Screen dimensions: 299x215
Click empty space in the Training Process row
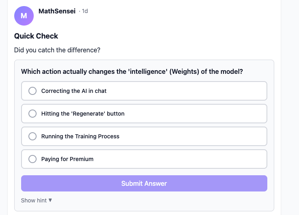click(x=195, y=136)
